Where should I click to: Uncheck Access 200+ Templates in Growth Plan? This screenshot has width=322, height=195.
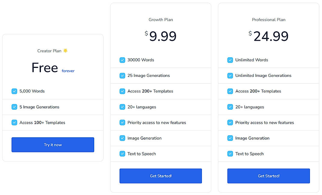pyautogui.click(x=122, y=91)
